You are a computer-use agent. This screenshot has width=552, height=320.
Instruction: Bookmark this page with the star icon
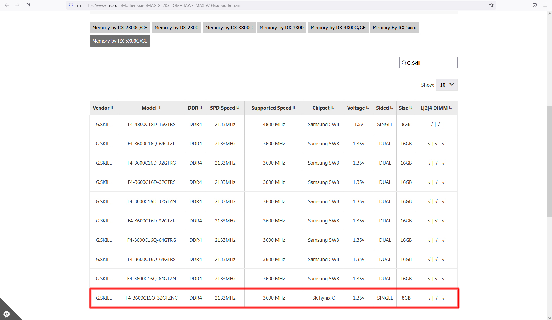(491, 5)
